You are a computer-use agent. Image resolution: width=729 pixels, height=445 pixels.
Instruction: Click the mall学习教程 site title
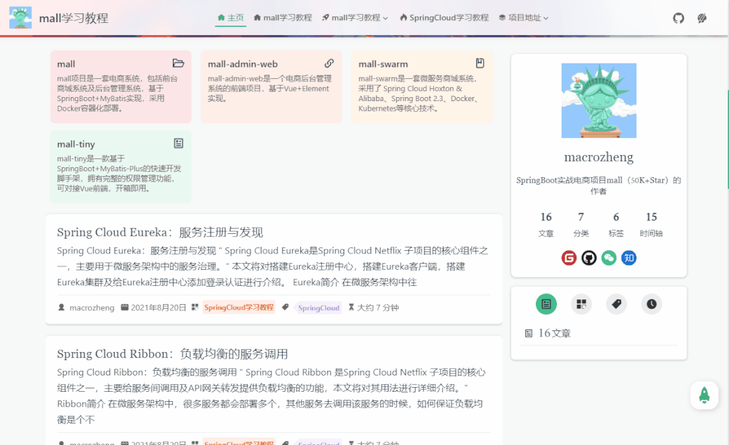coord(74,18)
